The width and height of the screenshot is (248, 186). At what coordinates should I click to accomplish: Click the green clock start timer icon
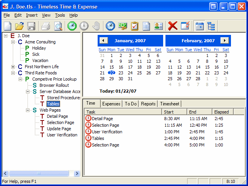(72, 26)
